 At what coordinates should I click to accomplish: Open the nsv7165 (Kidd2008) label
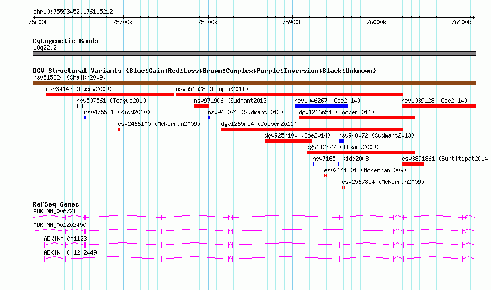coord(342,159)
